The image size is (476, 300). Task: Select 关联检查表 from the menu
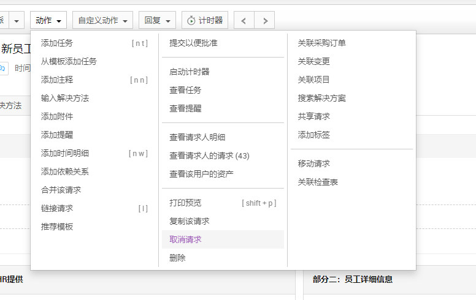(318, 182)
